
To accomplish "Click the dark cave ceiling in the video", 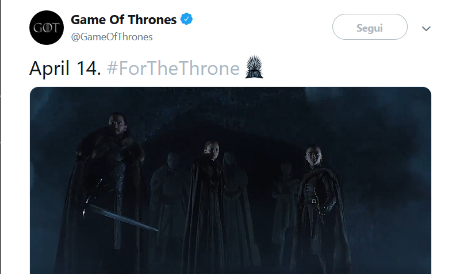I will pos(230,106).
